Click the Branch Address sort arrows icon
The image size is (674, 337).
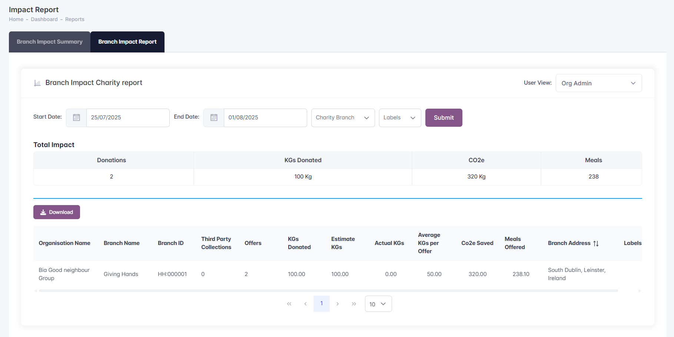pos(596,244)
